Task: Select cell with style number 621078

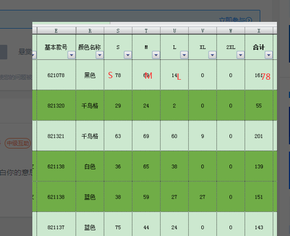Action: tap(56, 75)
